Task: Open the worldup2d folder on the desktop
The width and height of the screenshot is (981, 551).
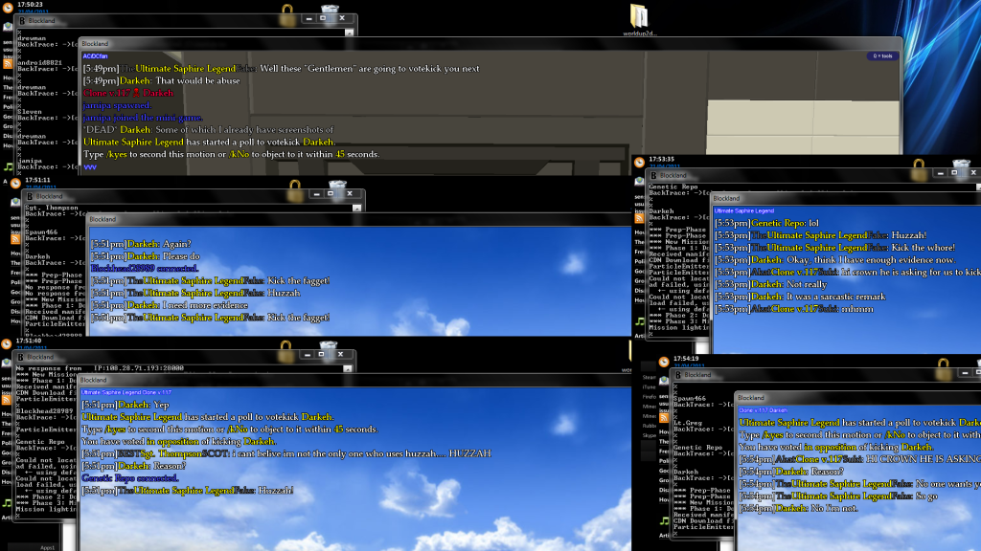Action: (638, 20)
